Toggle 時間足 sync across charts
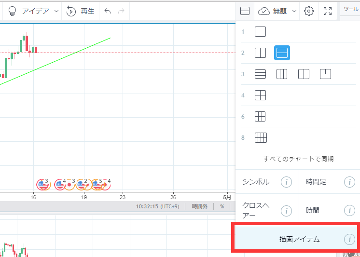This screenshot has height=257, width=360. [x=330, y=182]
